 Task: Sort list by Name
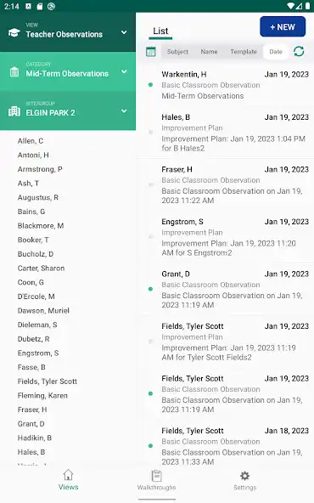(209, 52)
